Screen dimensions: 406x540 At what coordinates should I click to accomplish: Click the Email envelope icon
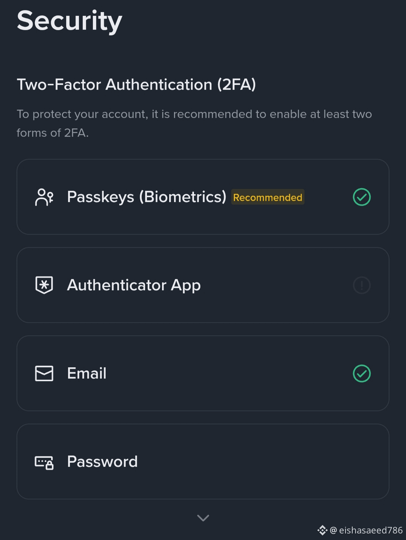(44, 373)
